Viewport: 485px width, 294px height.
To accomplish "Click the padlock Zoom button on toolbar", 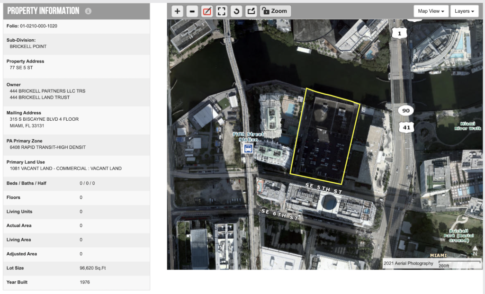I will click(x=275, y=10).
